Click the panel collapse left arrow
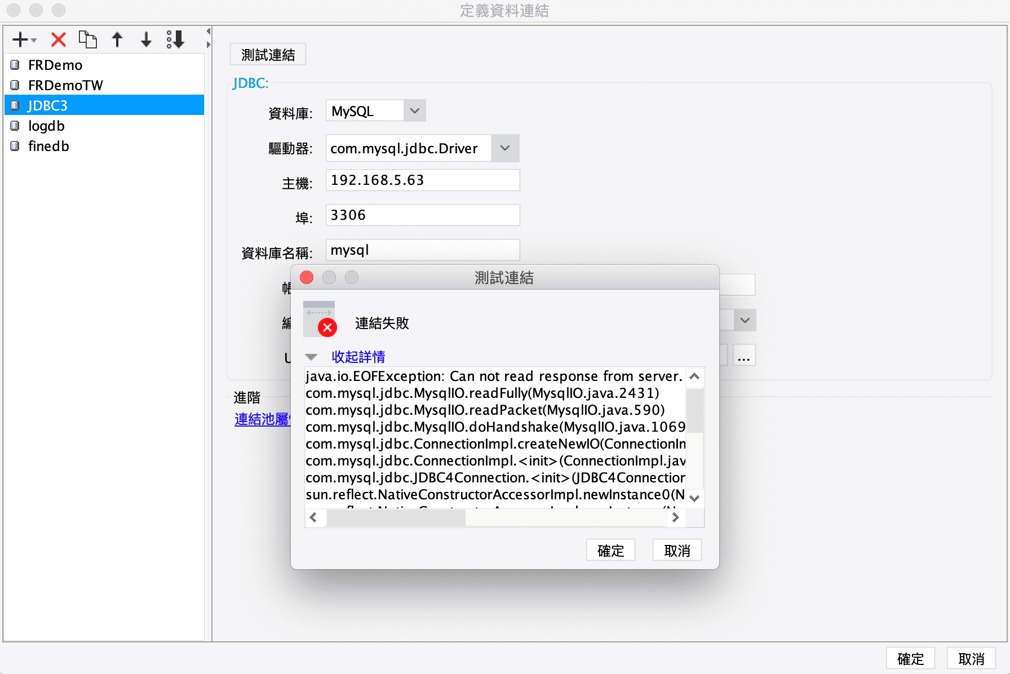The width and height of the screenshot is (1010, 674). point(209,32)
